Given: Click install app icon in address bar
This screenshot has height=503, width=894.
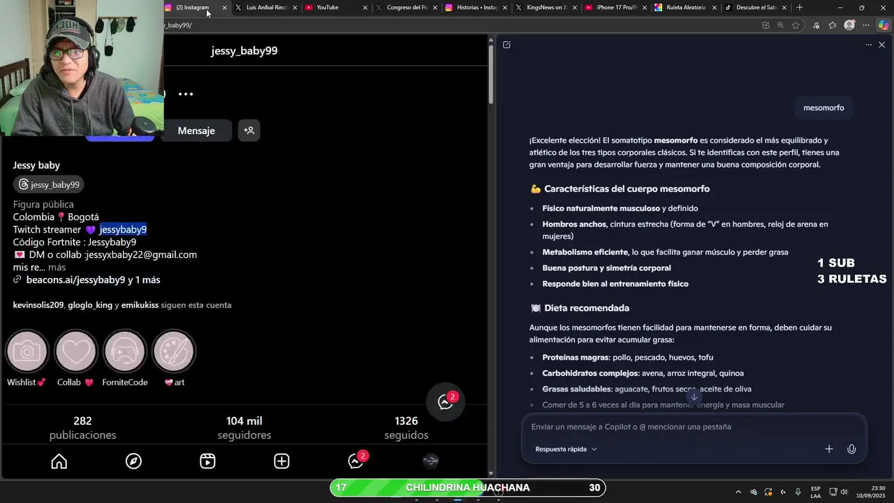Looking at the screenshot, I should pyautogui.click(x=766, y=25).
